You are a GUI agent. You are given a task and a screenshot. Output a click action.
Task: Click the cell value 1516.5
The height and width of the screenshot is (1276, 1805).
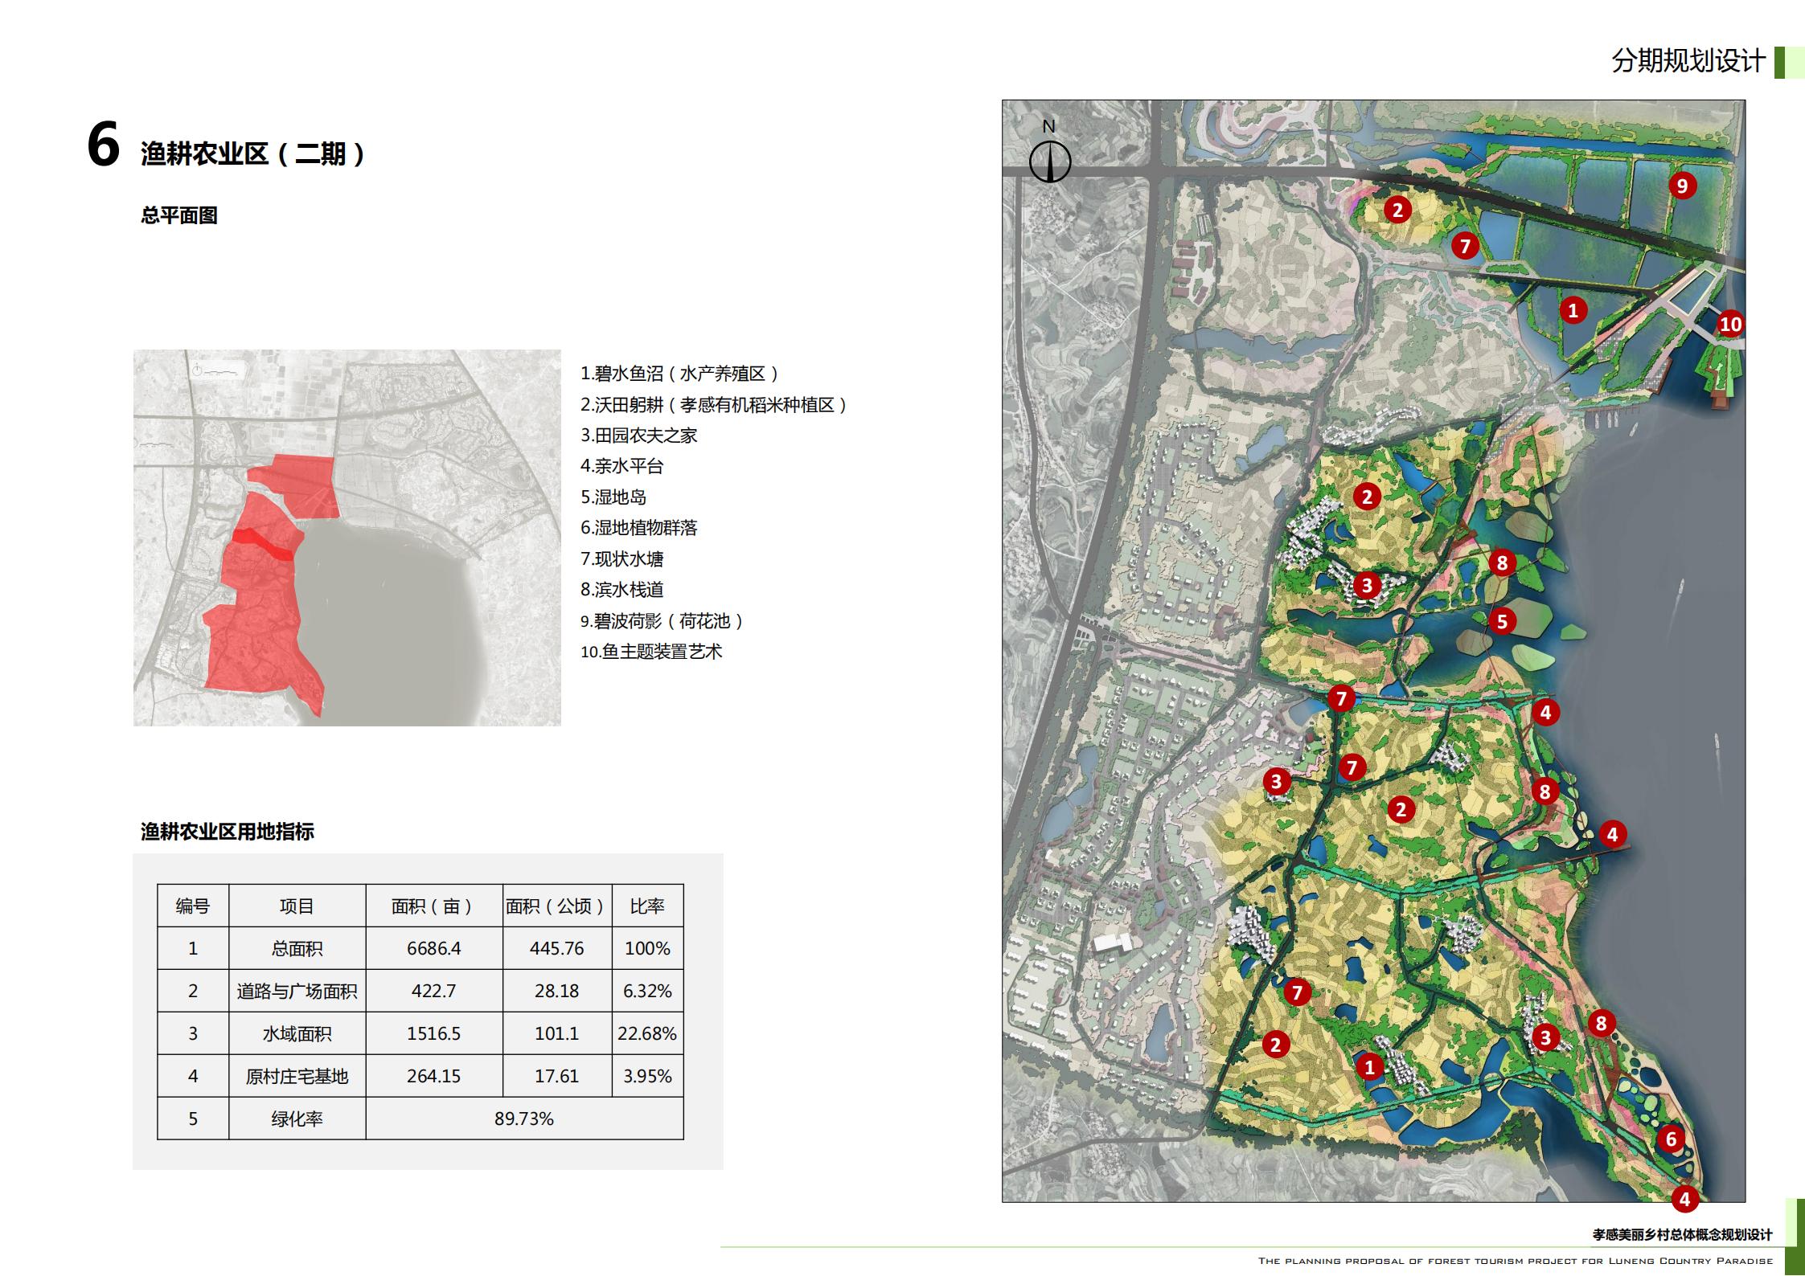(434, 1034)
